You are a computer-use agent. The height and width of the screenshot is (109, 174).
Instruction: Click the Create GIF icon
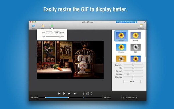coord(141,26)
